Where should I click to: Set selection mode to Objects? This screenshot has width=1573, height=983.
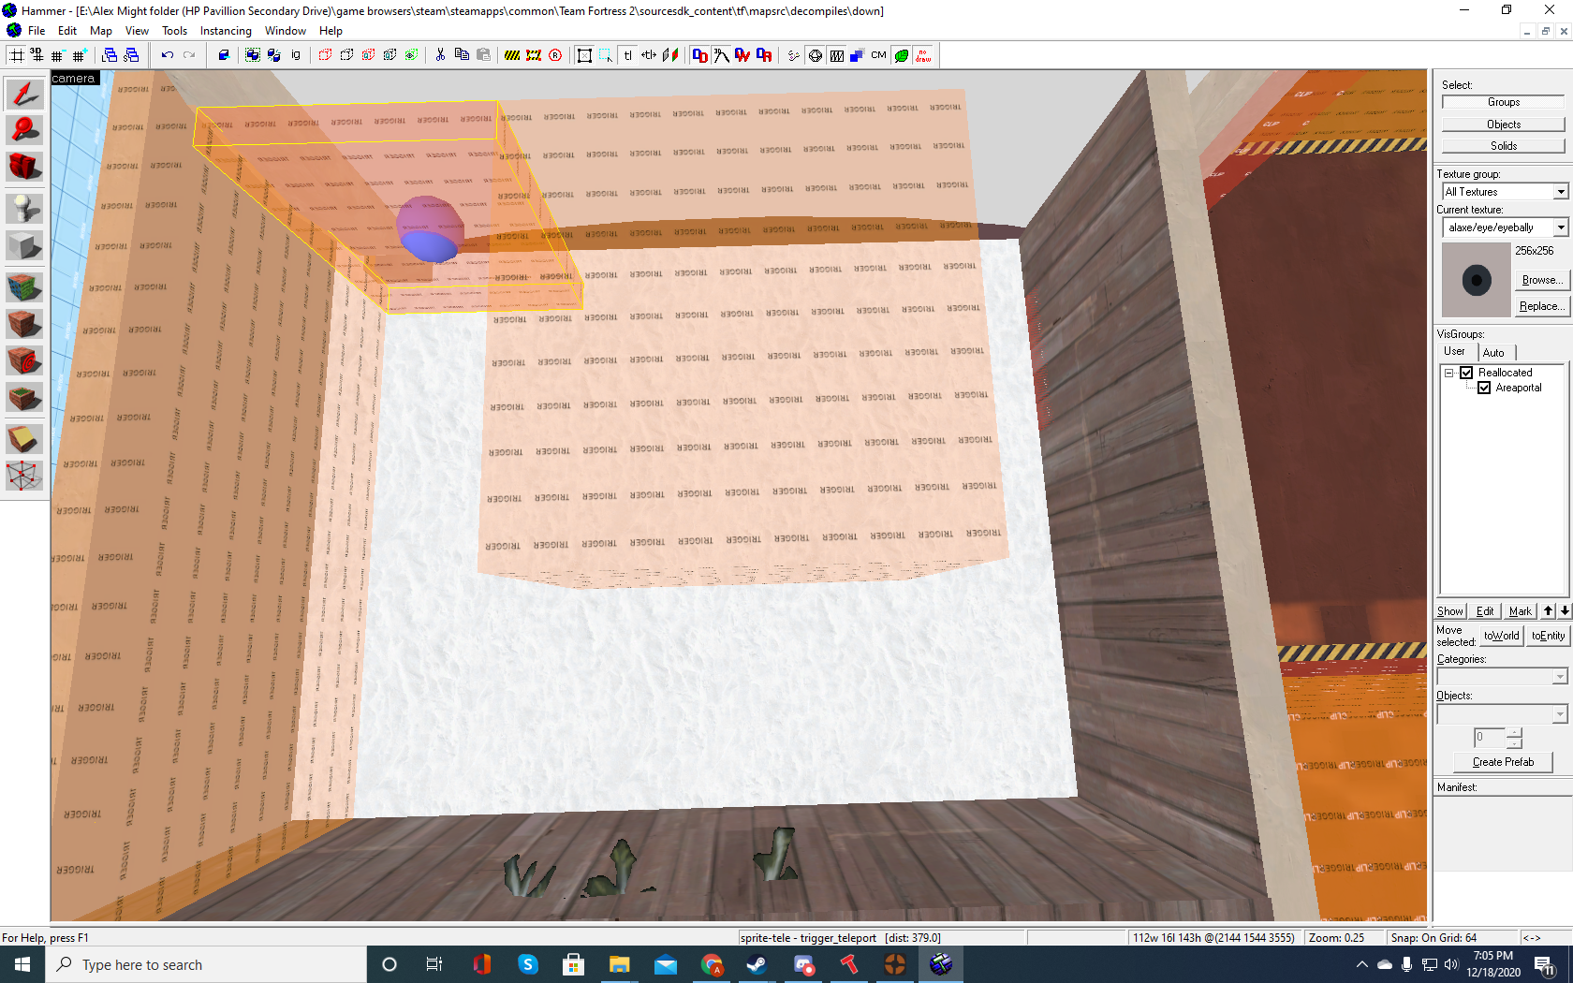[x=1503, y=125]
